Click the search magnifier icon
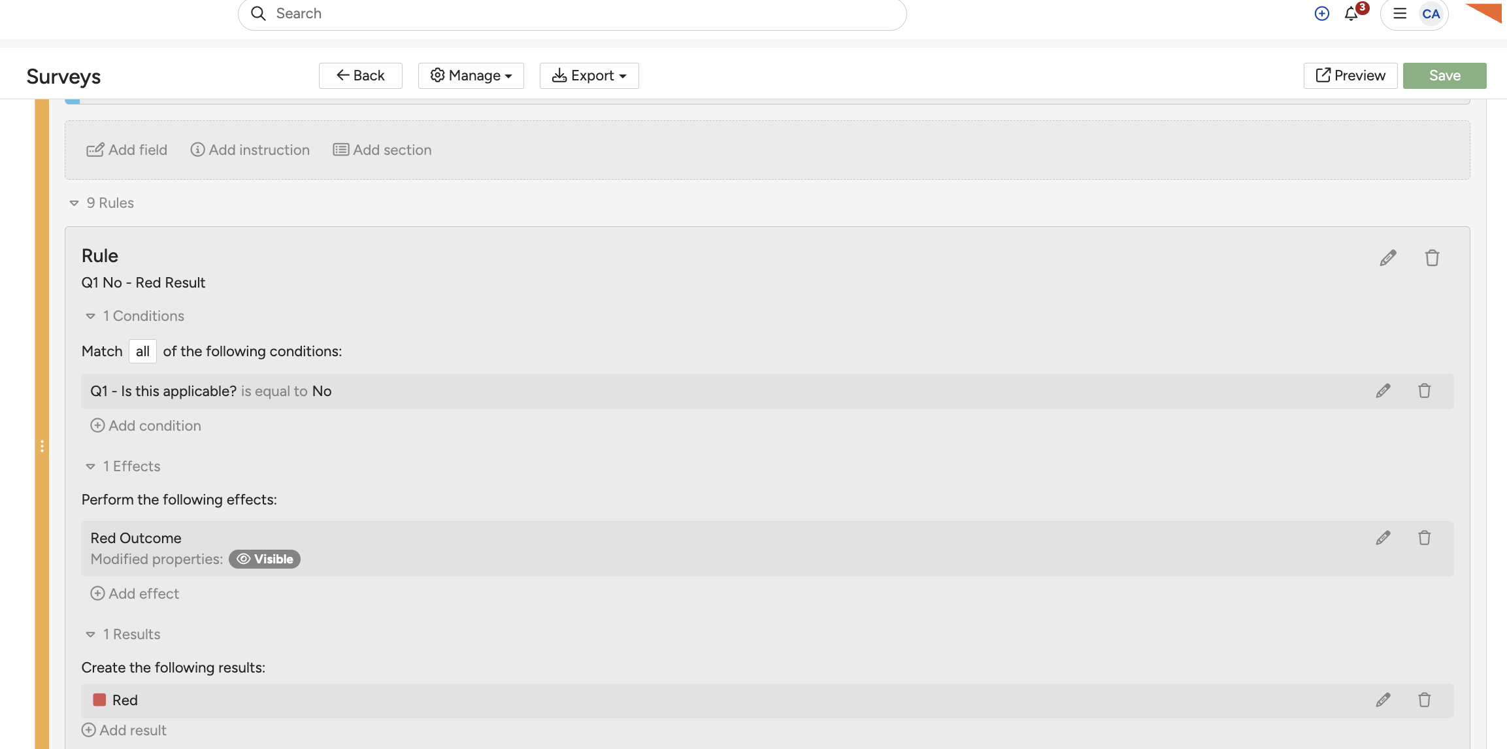The height and width of the screenshot is (749, 1507). coord(259,14)
